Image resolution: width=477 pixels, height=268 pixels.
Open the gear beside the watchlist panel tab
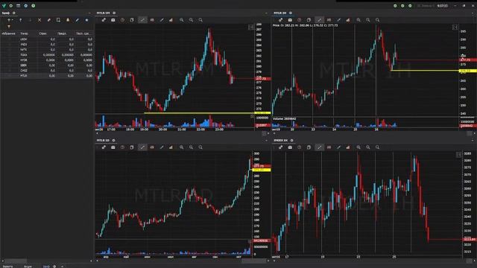(x=13, y=13)
